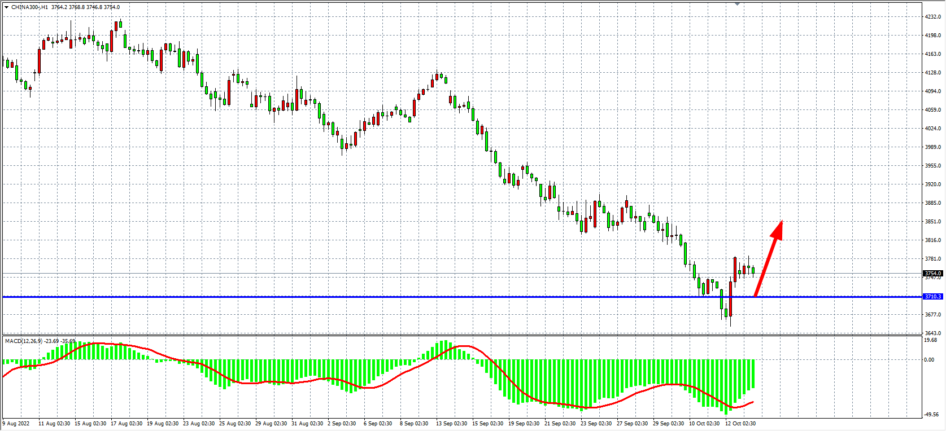Click the 3851.0 price scale label

[932, 222]
